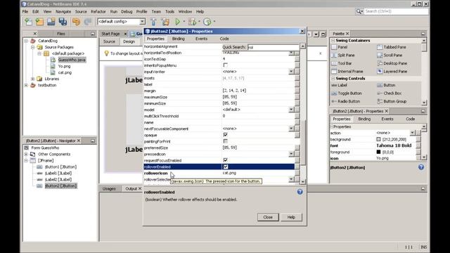Open the pressedIcon dropdown arrow
The height and width of the screenshot is (253, 450).
291,154
